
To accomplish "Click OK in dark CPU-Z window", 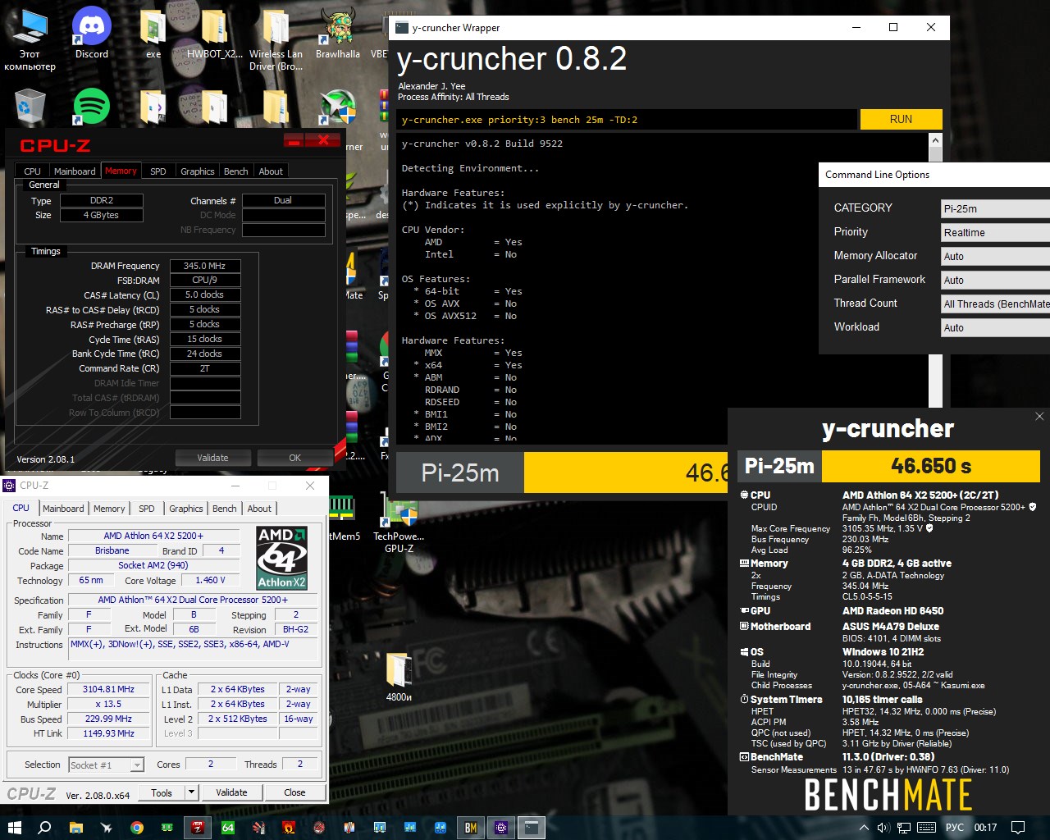I will [x=295, y=458].
